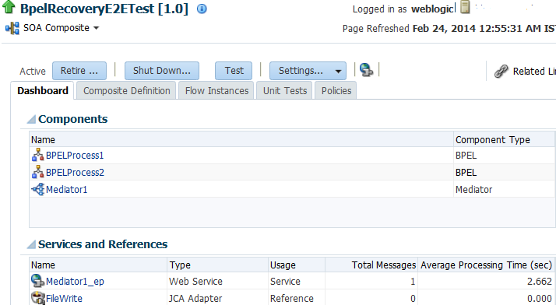Open the Settings dropdown button
556x305 pixels.
[308, 71]
